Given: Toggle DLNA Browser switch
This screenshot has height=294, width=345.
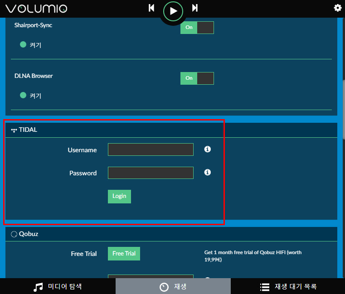Looking at the screenshot, I should [x=197, y=78].
